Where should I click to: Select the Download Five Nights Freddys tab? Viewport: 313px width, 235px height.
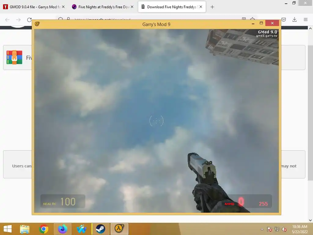(x=172, y=7)
